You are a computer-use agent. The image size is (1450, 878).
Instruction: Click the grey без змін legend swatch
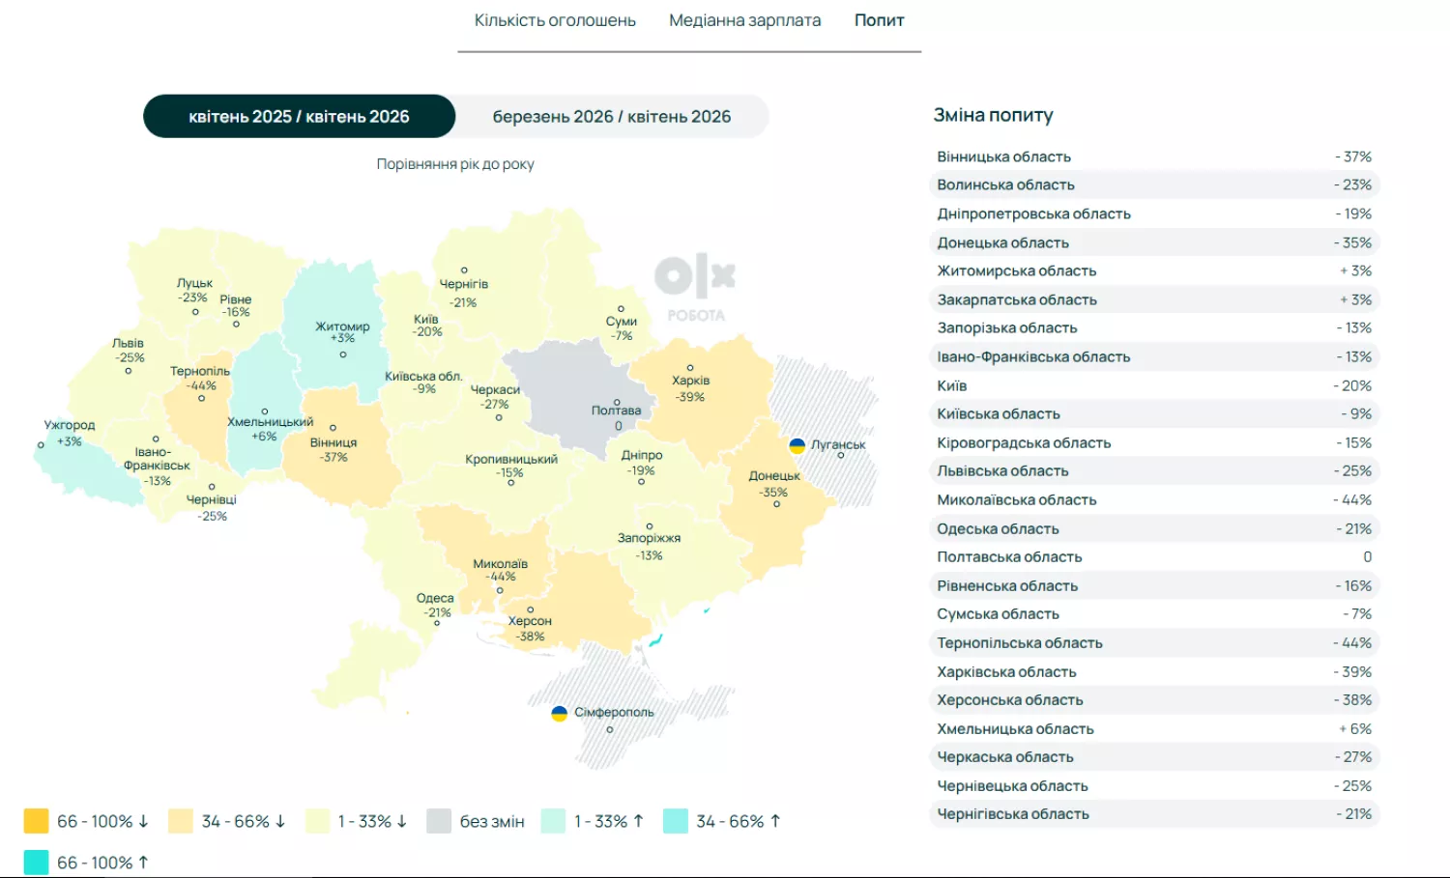pos(439,821)
